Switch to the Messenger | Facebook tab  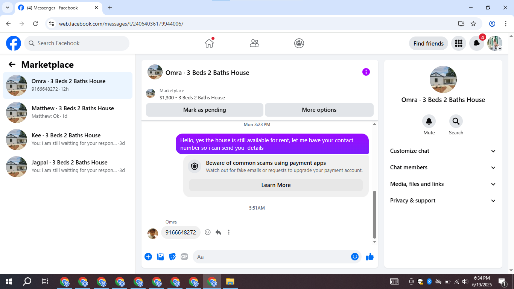[59, 8]
